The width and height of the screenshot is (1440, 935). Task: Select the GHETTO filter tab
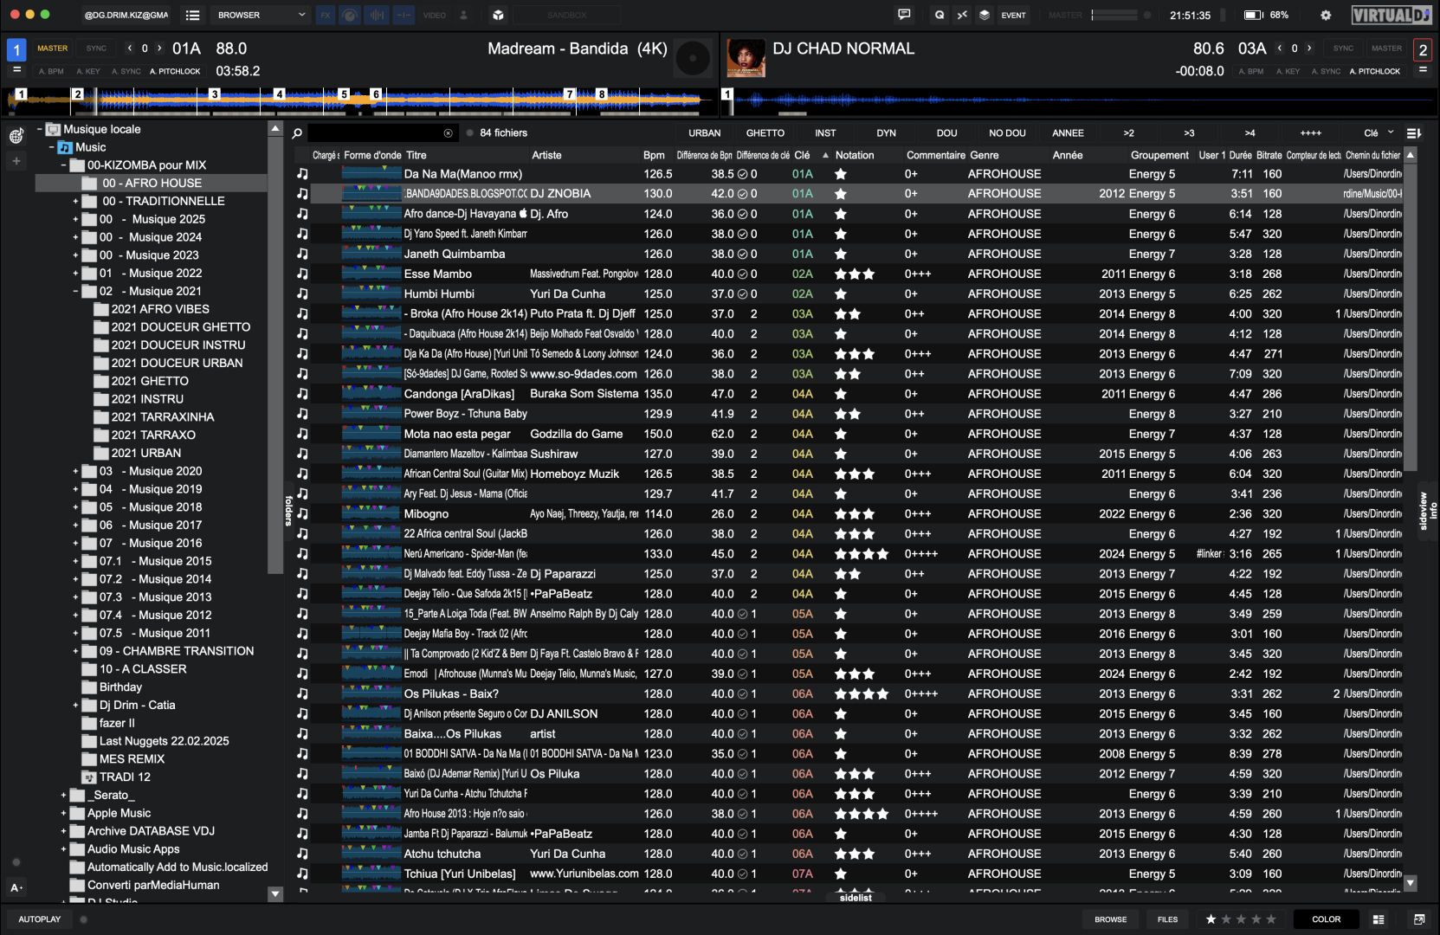pyautogui.click(x=765, y=133)
